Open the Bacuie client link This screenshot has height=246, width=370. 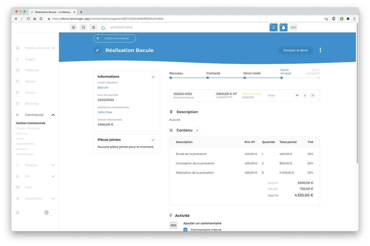tap(103, 87)
